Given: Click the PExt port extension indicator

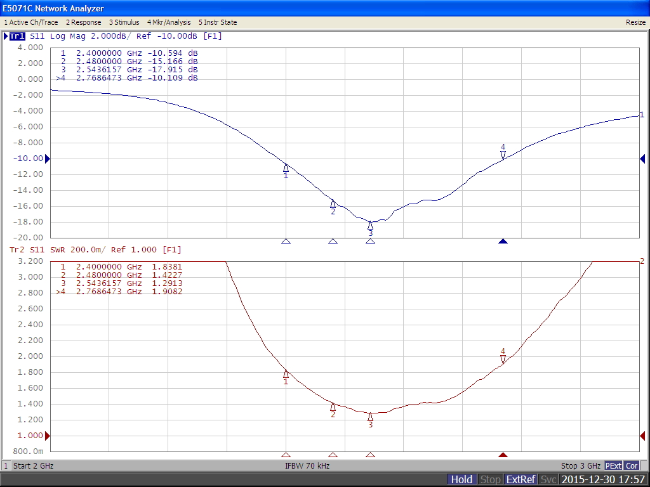Looking at the screenshot, I should tap(613, 466).
